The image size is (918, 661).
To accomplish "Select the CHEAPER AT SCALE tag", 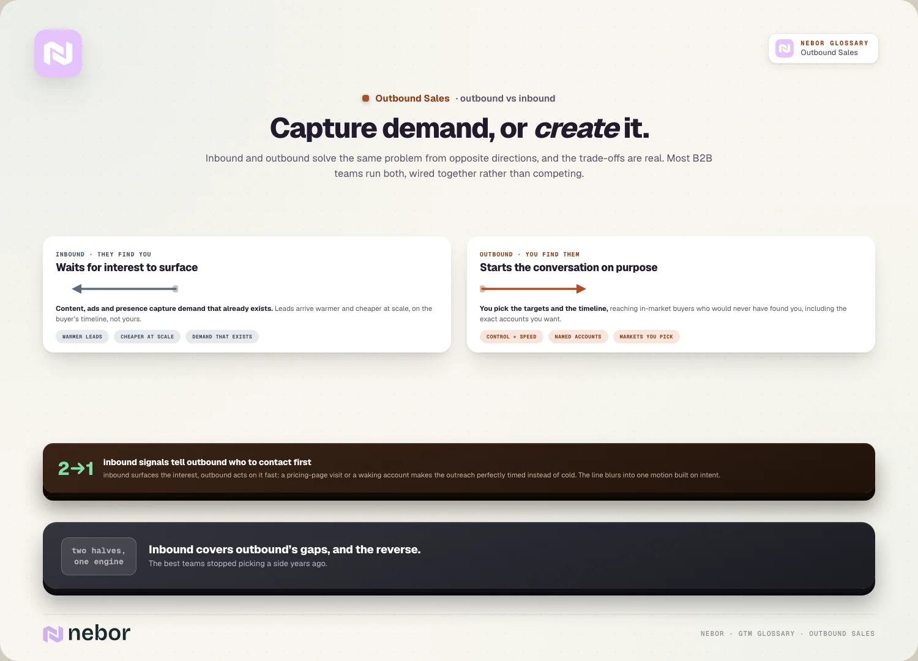I will pyautogui.click(x=147, y=337).
